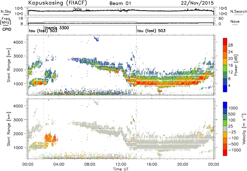Click 3000 tick on power panel axis
The image size is (247, 171).
coord(18,56)
